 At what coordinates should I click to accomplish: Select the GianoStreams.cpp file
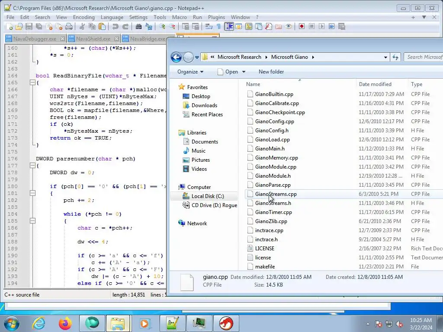276,194
